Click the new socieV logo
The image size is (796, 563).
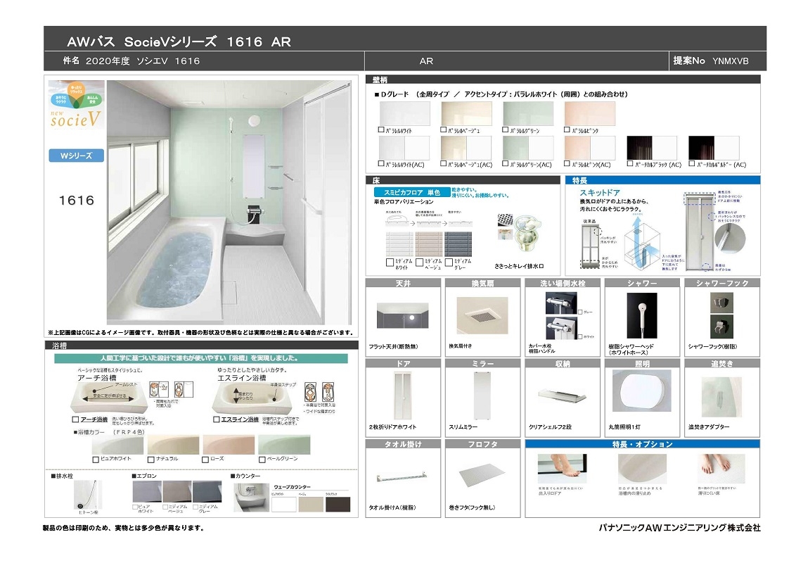(77, 104)
